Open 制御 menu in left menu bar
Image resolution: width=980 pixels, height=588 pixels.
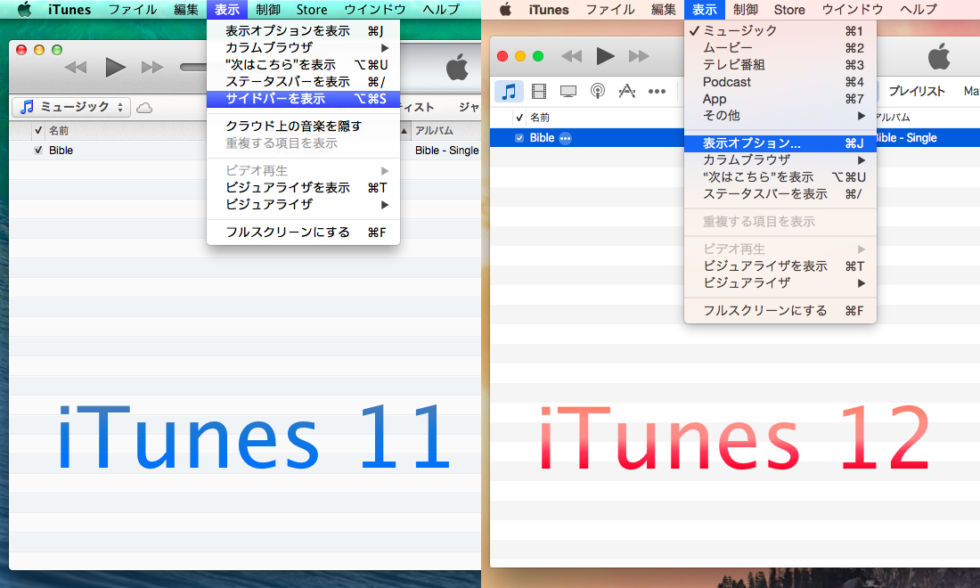coord(268,10)
